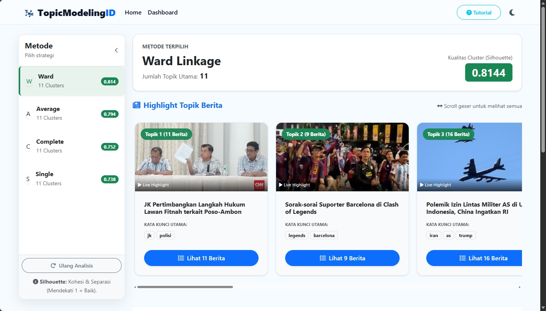Click the C letter icon for Complete

[x=28, y=146]
